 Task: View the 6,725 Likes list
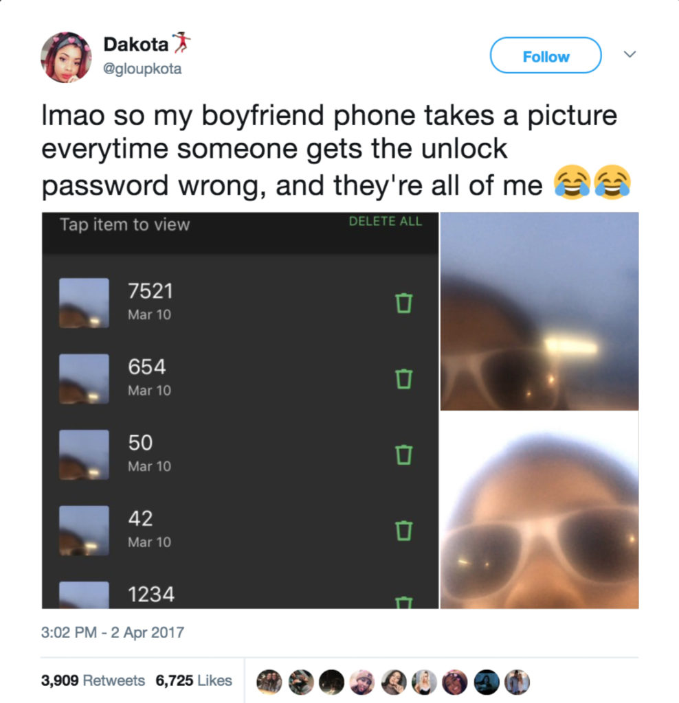coord(194,680)
